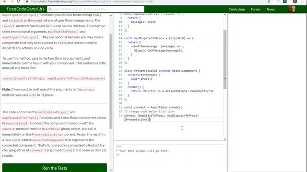Viewport: 307px width, 172px height.
Task: Click the freeCodeCamp logo
Action: 25,9
